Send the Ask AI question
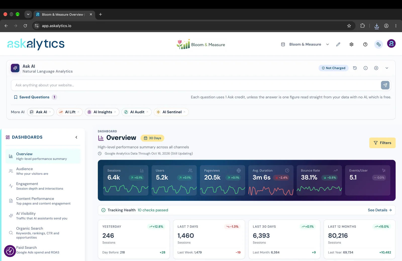This screenshot has height=261, width=402. 385,85
